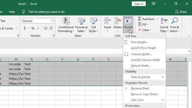Open Cell Styles gallery
Viewport: 192px width, 108px height.
93,25
